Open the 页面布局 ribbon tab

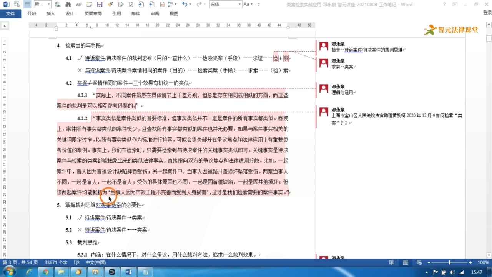click(93, 13)
